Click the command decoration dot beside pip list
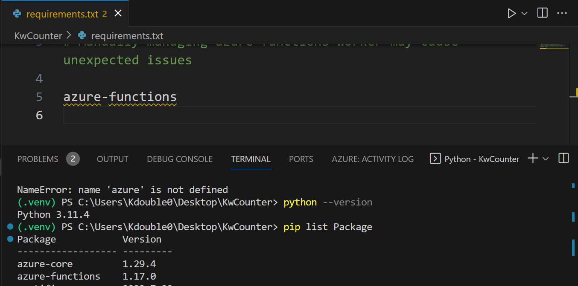Screen dimensions: 578x286 point(11,227)
